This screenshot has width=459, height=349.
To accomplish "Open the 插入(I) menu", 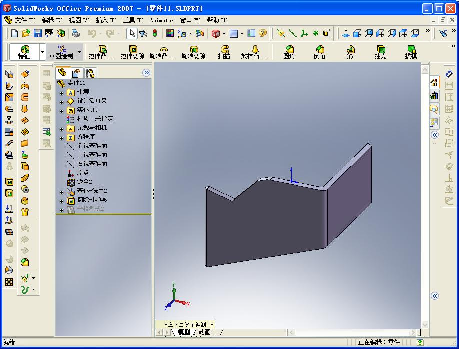I will [x=106, y=20].
